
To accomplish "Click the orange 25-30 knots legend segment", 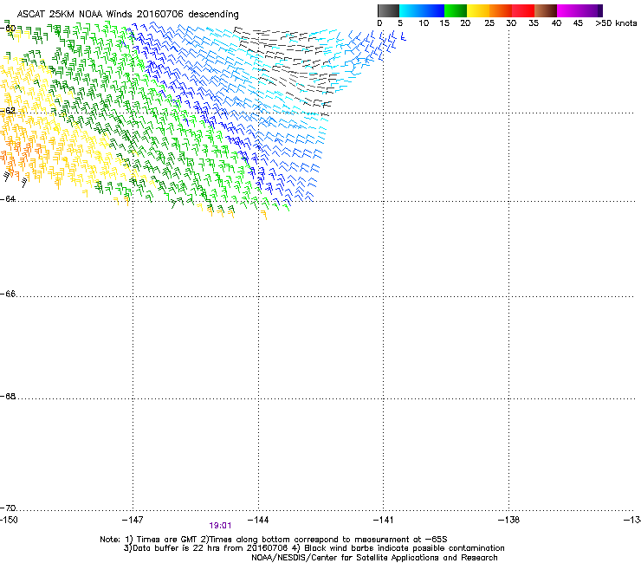I will point(501,10).
